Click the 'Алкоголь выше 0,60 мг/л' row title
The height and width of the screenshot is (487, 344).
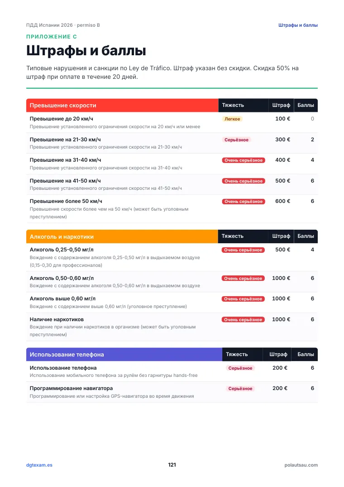pyautogui.click(x=62, y=299)
